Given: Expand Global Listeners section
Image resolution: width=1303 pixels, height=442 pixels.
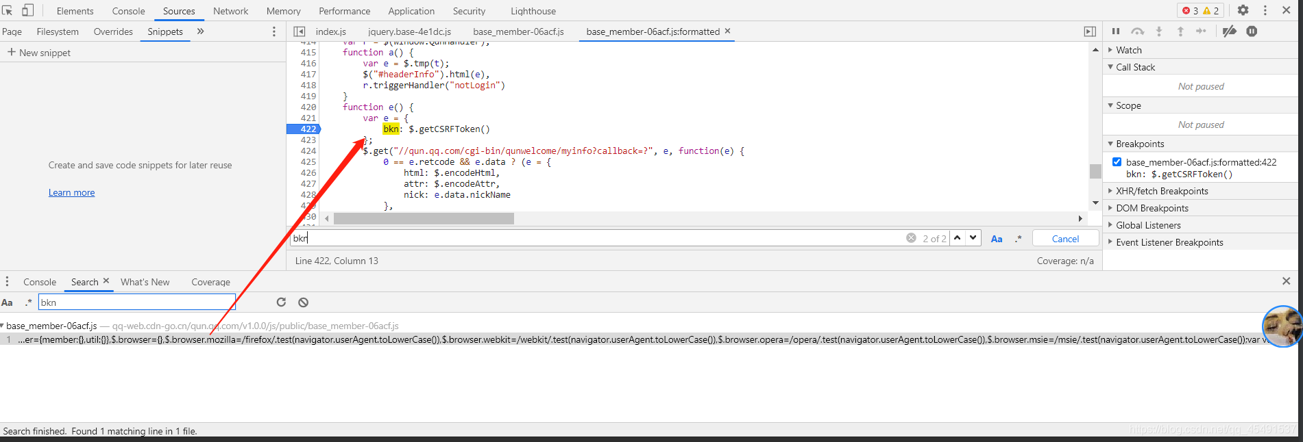Looking at the screenshot, I should [x=1110, y=225].
